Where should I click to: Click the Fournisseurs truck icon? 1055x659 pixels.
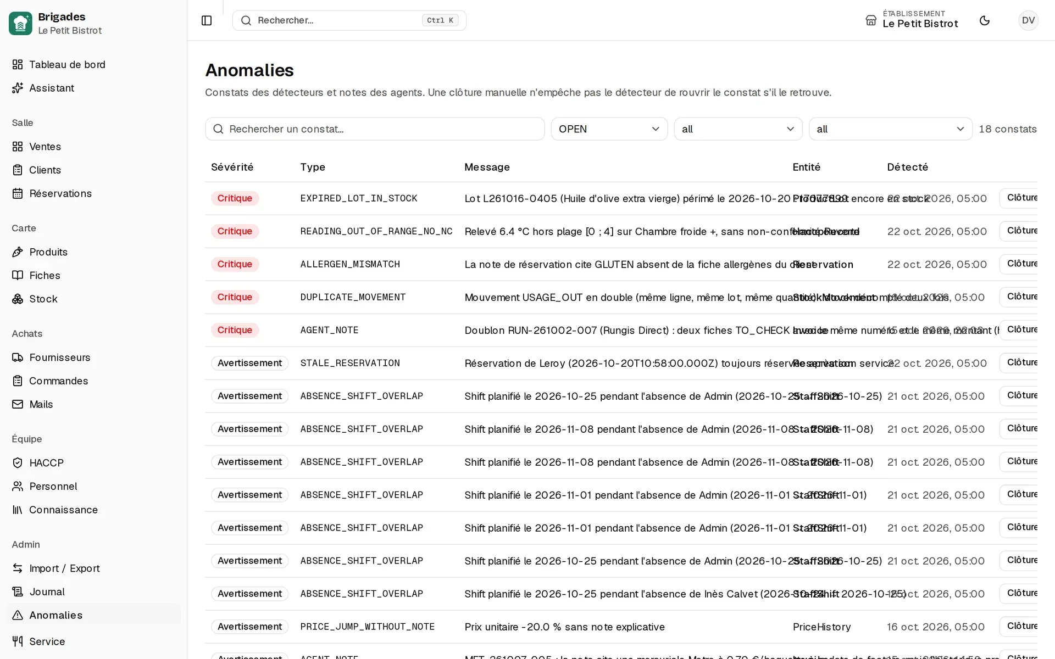click(x=18, y=358)
